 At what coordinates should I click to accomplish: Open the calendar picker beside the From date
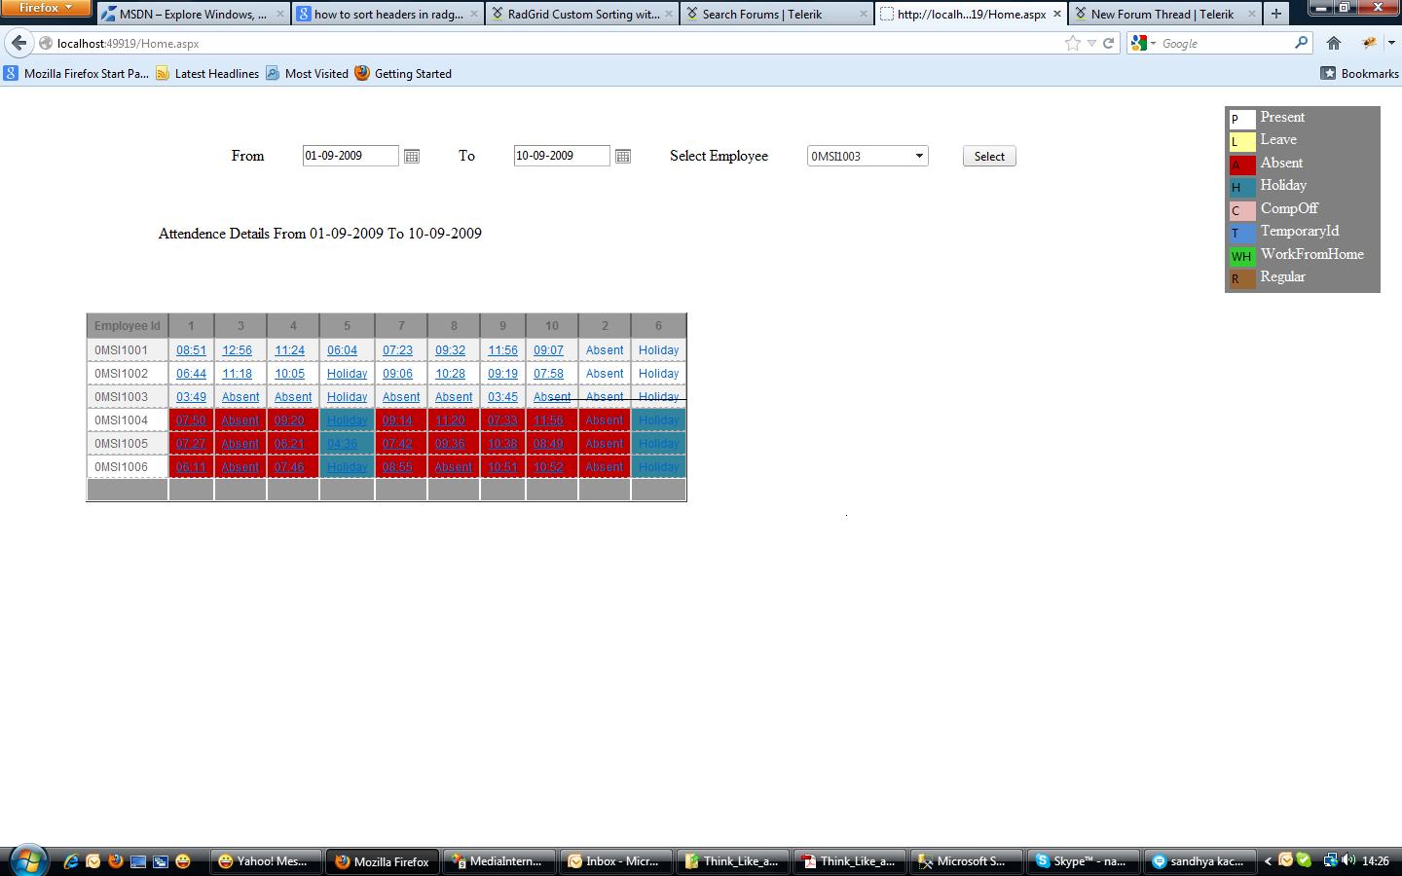pyautogui.click(x=412, y=156)
